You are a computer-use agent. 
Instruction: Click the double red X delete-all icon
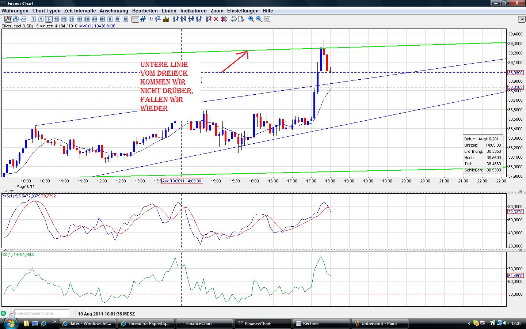[x=224, y=19]
